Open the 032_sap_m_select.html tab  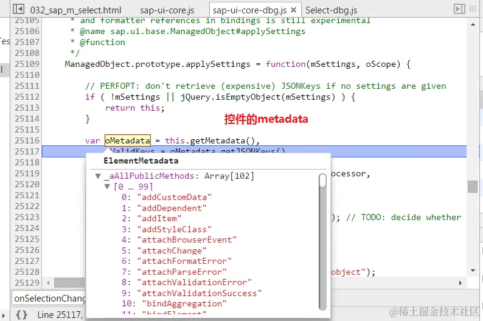[x=76, y=10]
